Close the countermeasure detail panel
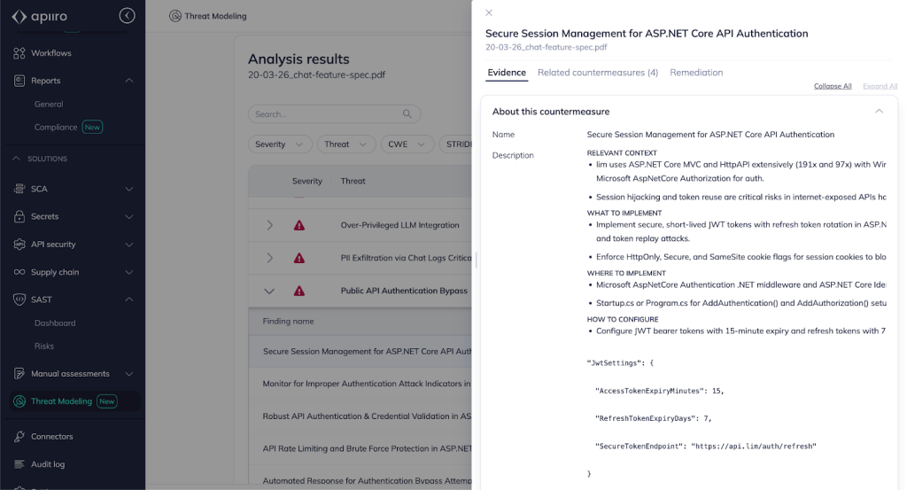 click(489, 12)
